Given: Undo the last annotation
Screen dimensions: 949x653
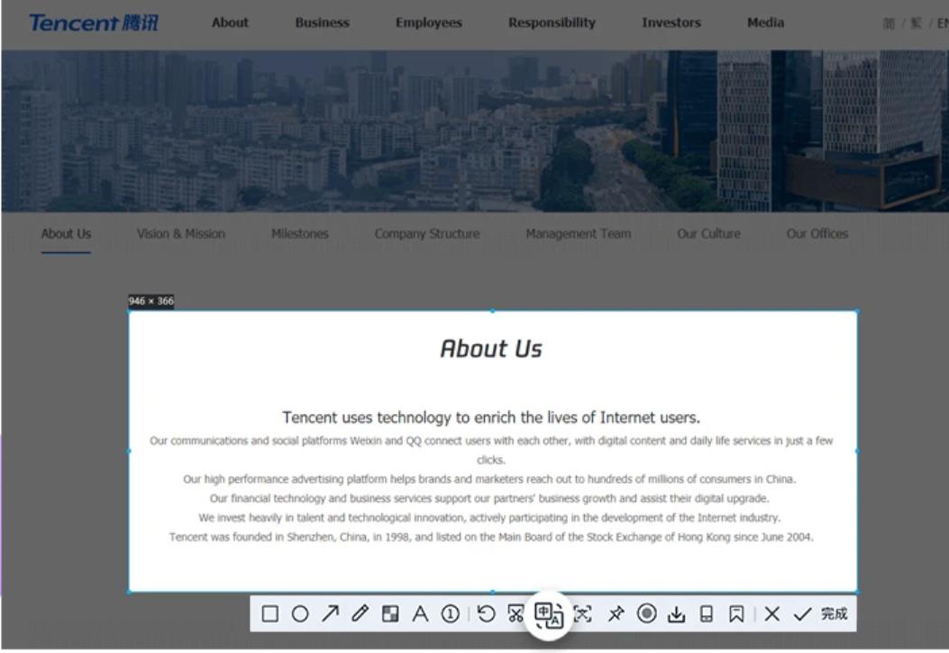Looking at the screenshot, I should 487,614.
